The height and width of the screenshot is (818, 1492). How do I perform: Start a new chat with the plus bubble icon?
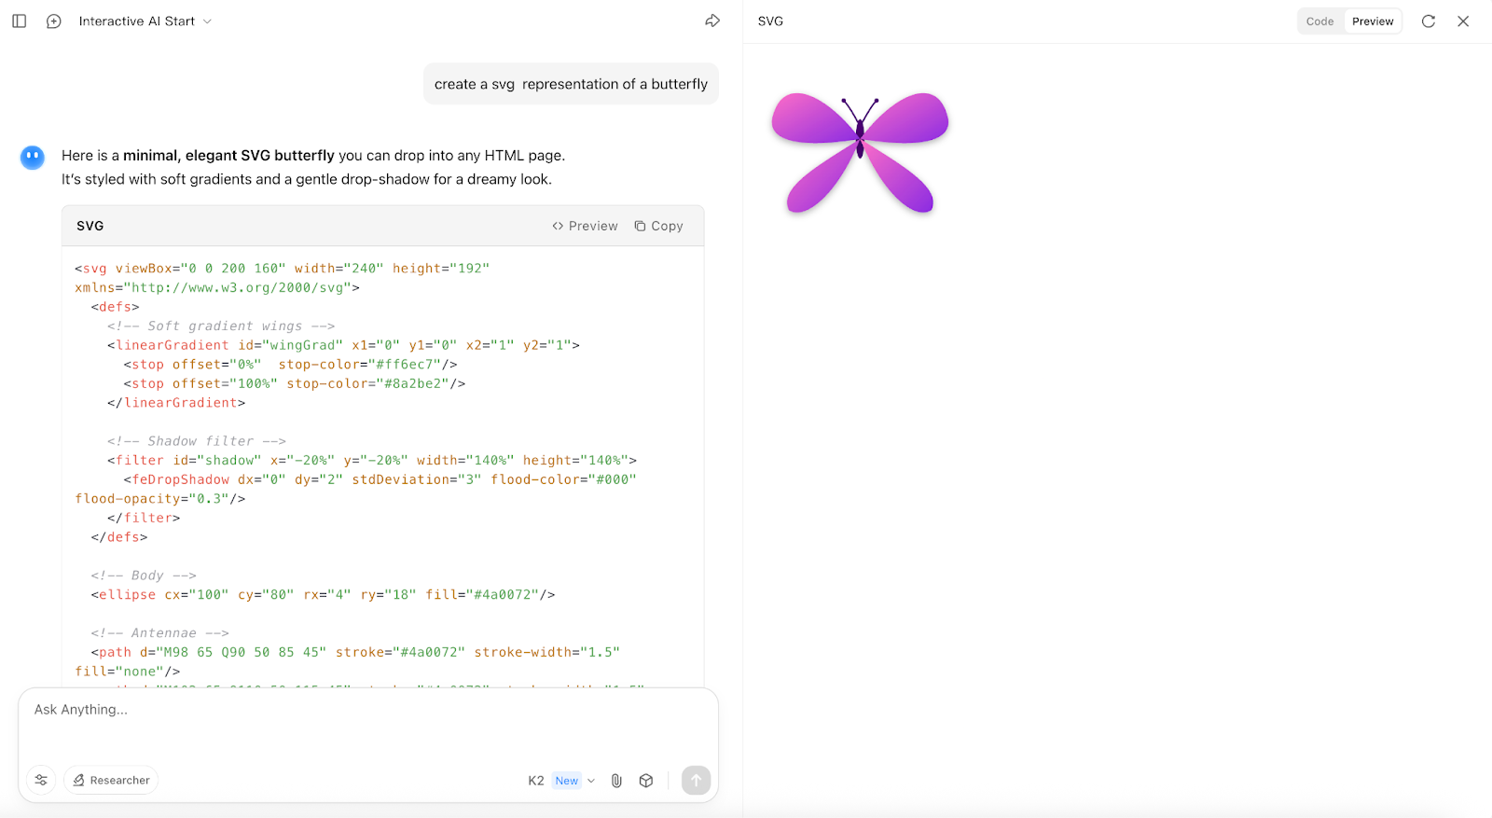54,21
